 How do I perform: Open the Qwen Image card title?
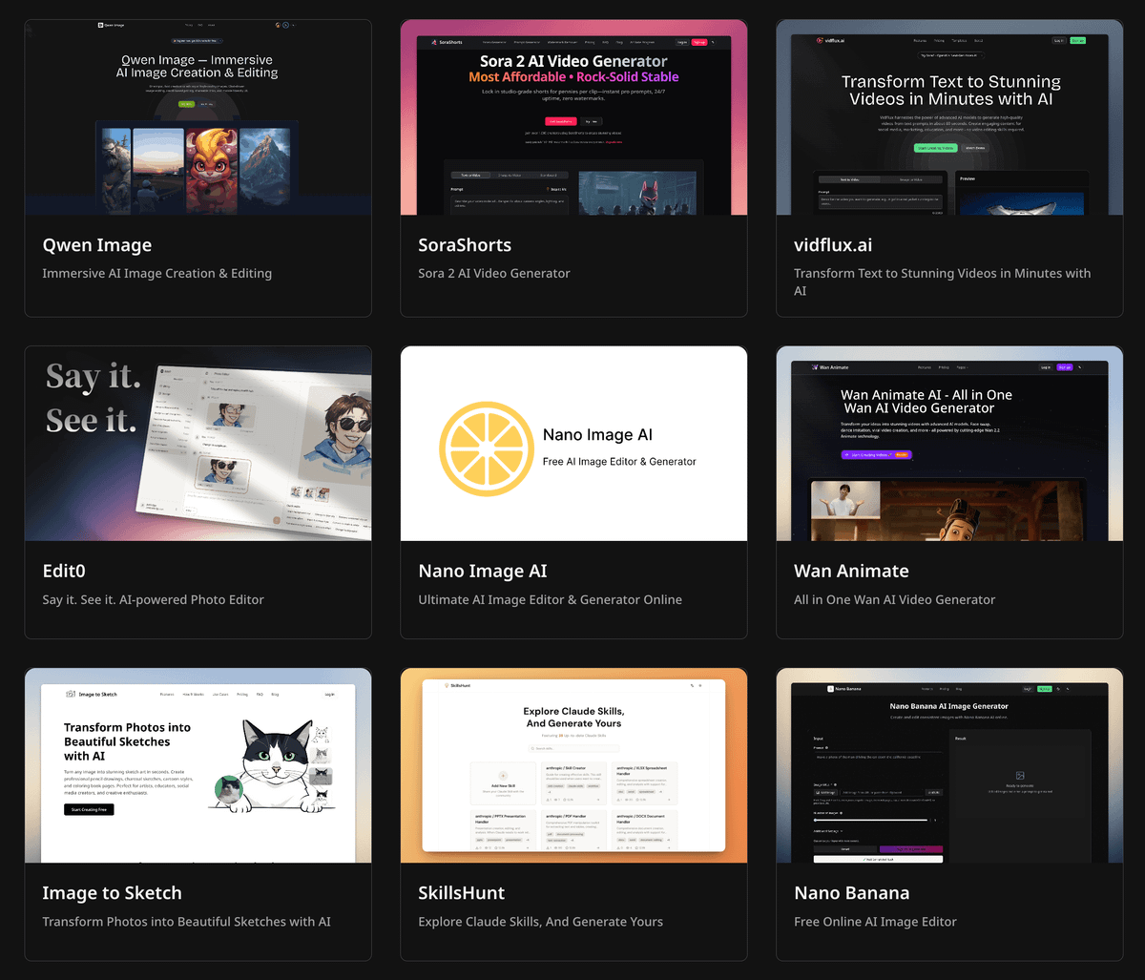pos(96,245)
